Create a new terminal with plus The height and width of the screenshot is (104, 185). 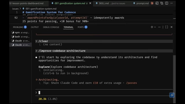point(152,27)
